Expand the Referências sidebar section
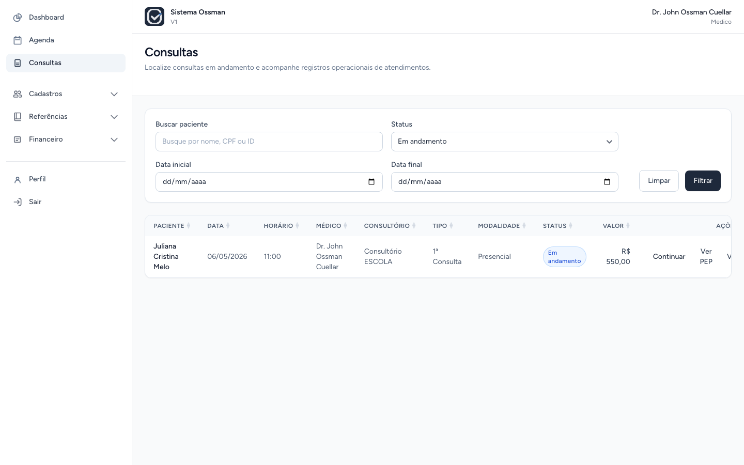The width and height of the screenshot is (744, 465). [x=66, y=117]
